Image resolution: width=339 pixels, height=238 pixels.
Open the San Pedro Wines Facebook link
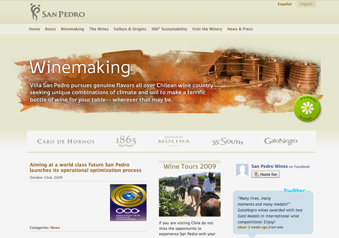(x=269, y=166)
